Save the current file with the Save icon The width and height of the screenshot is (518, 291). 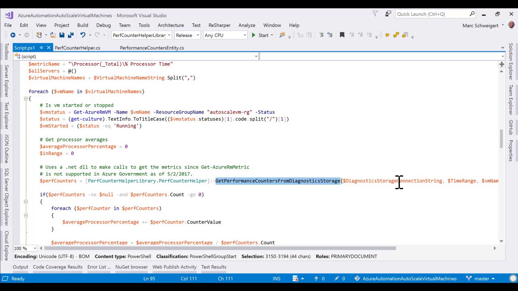(62, 35)
